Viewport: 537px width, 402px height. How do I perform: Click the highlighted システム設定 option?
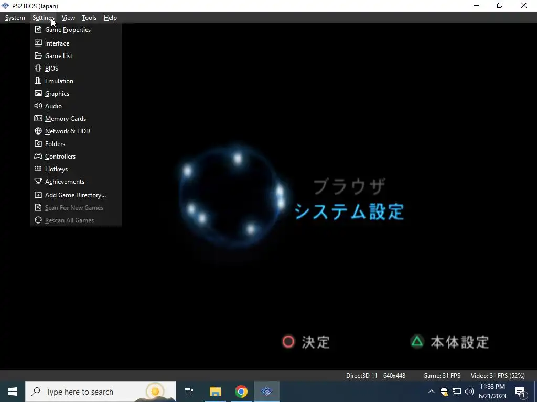click(349, 212)
